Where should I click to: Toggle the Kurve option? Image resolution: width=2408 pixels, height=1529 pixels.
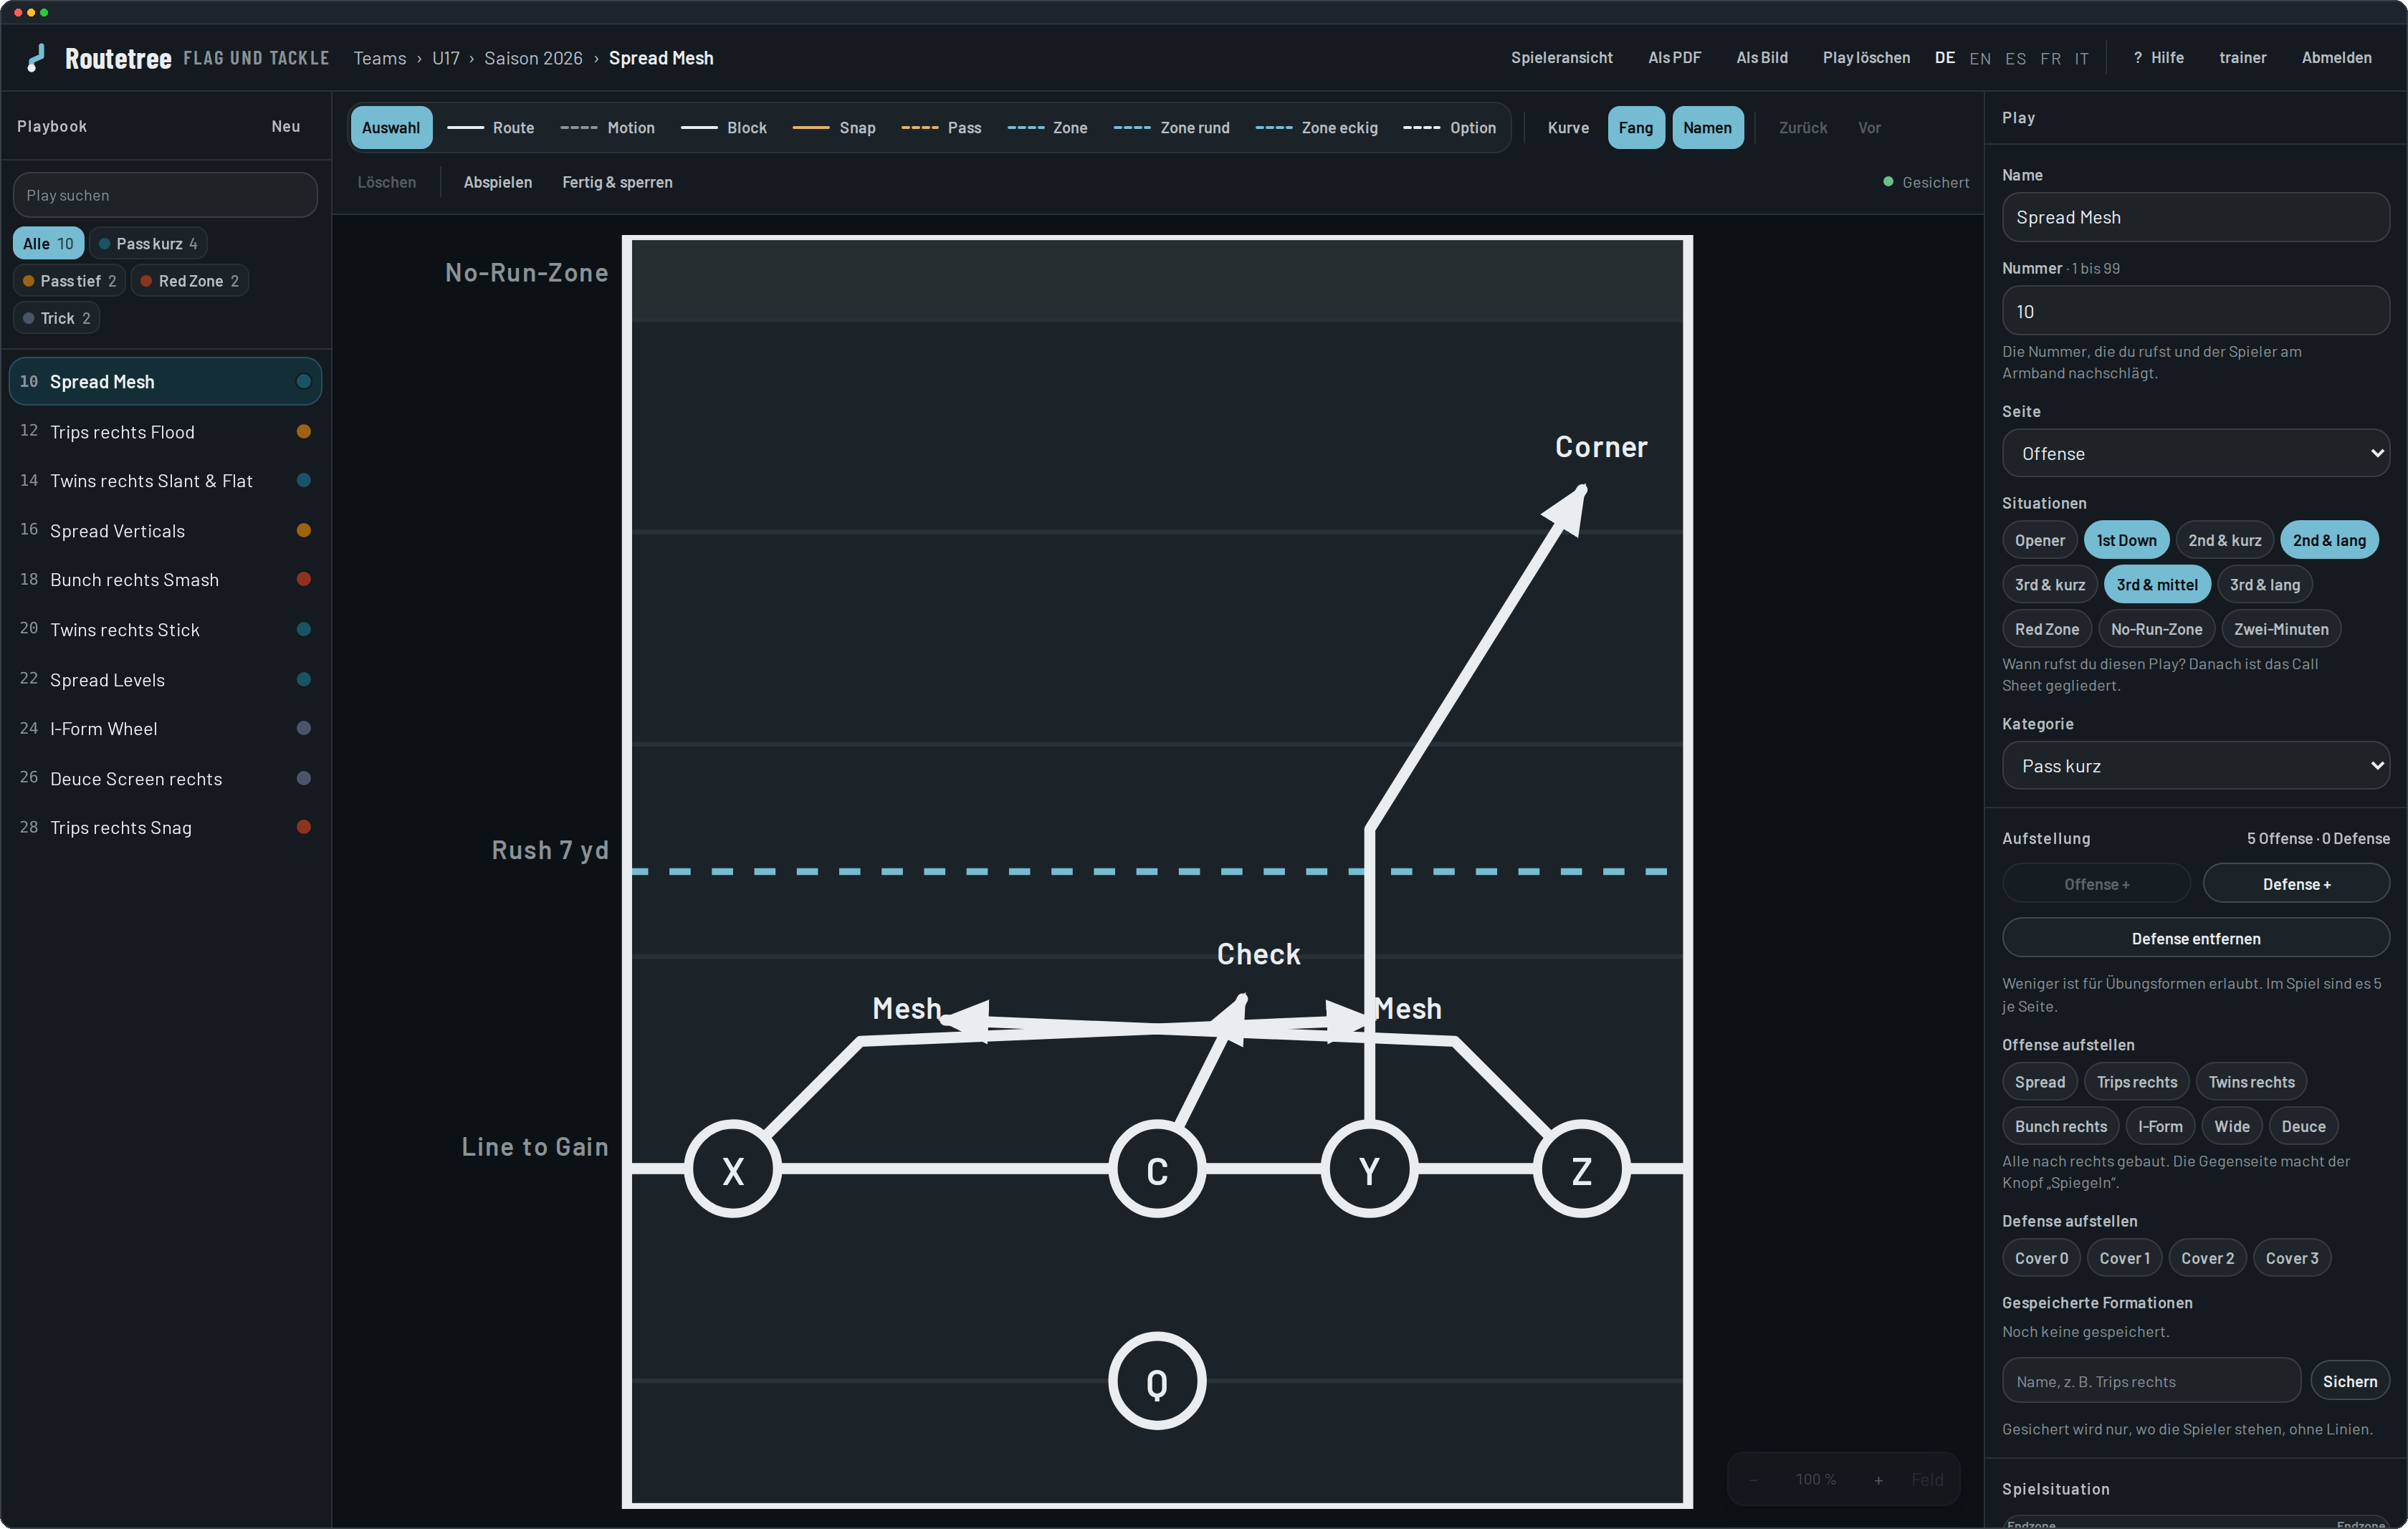tap(1568, 128)
